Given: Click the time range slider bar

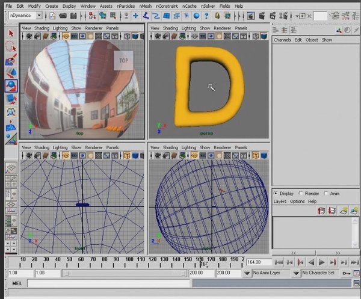Looking at the screenshot, I should tap(123, 273).
